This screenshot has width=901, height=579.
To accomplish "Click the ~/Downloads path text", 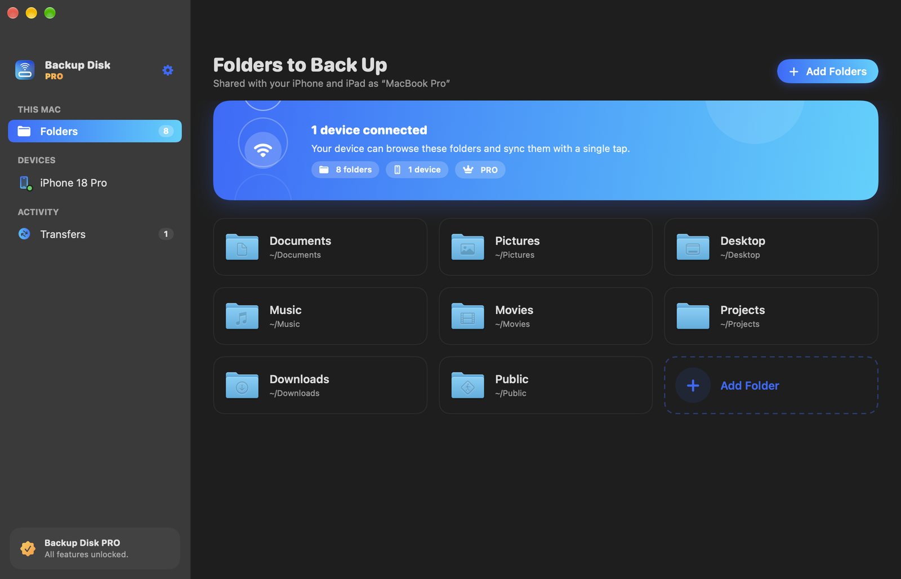I will click(294, 394).
